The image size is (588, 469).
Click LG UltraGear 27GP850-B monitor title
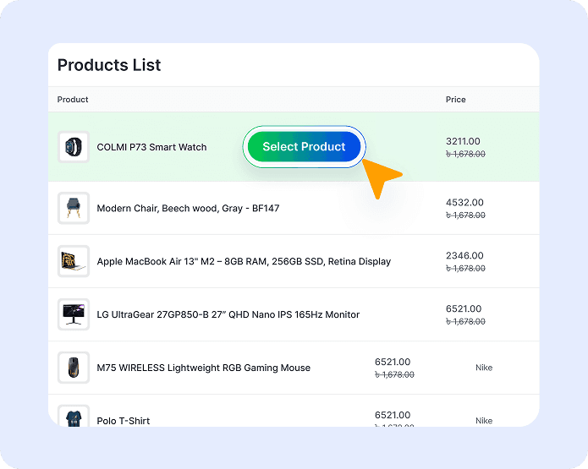click(228, 314)
